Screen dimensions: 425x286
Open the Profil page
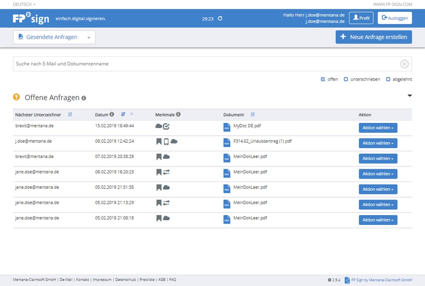tap(361, 18)
